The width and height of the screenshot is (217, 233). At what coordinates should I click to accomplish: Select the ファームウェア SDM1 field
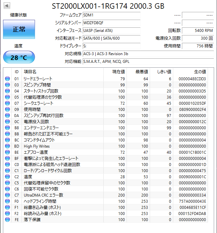click(x=111, y=15)
